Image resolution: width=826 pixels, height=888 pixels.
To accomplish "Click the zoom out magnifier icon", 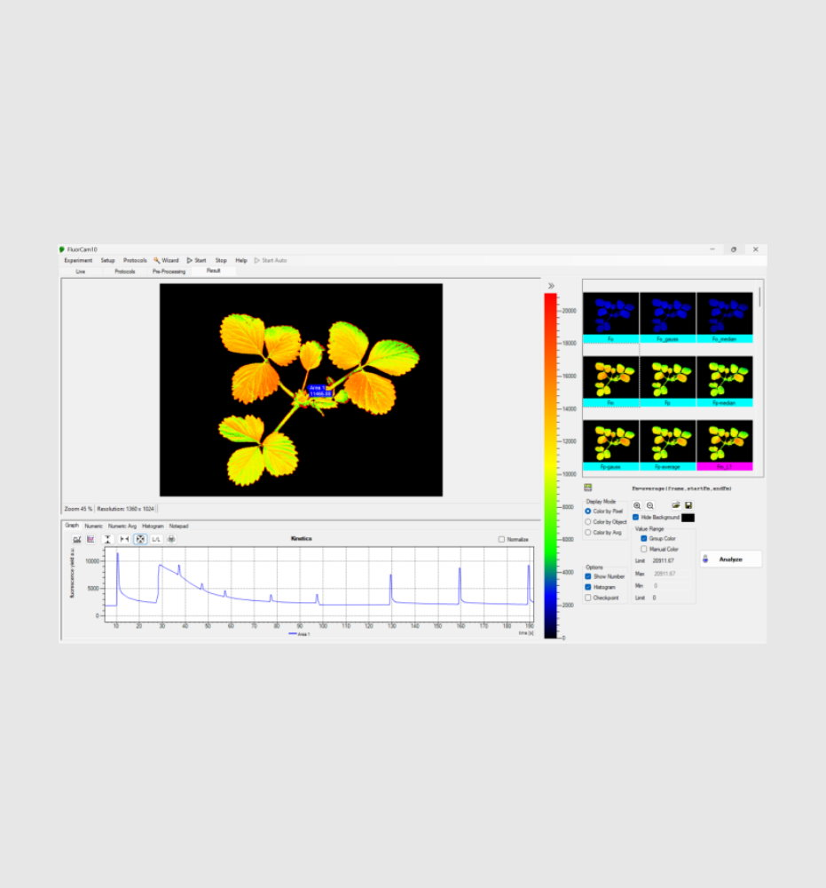I will pos(649,505).
